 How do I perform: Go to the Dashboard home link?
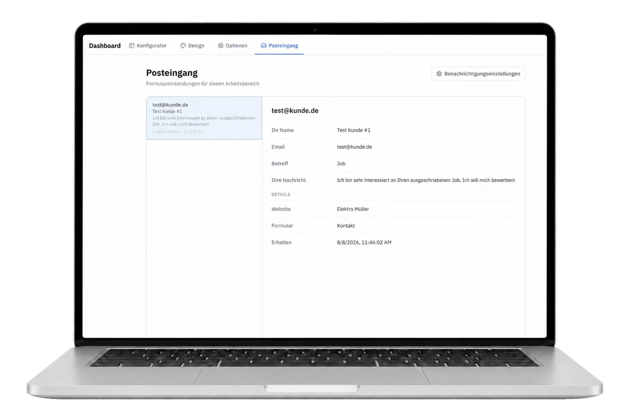(105, 46)
